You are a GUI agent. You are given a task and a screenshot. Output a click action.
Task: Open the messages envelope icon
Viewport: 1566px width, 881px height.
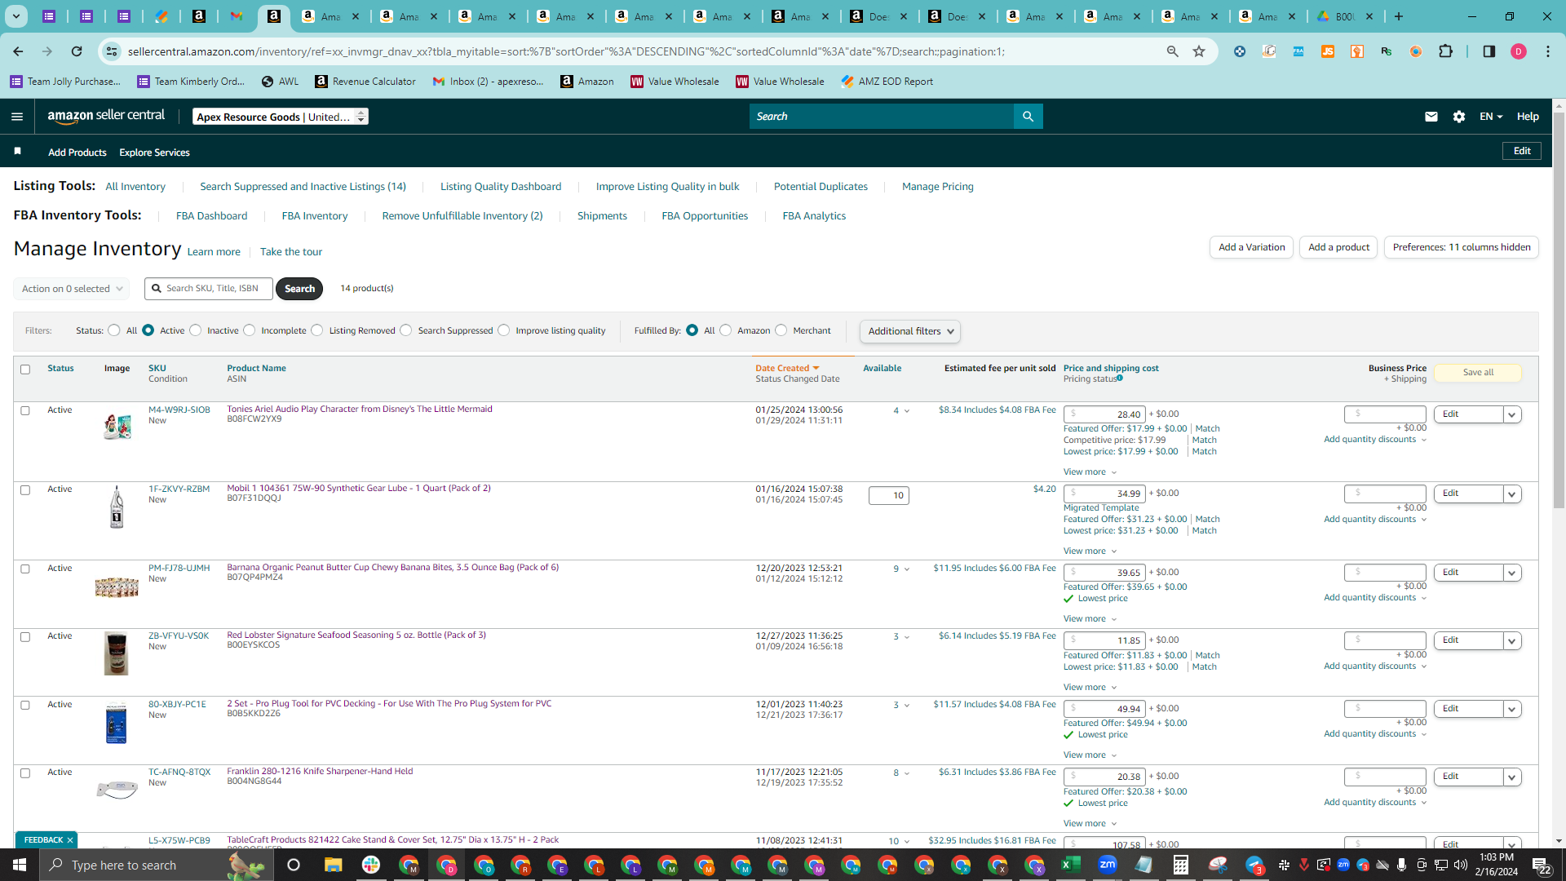point(1431,117)
